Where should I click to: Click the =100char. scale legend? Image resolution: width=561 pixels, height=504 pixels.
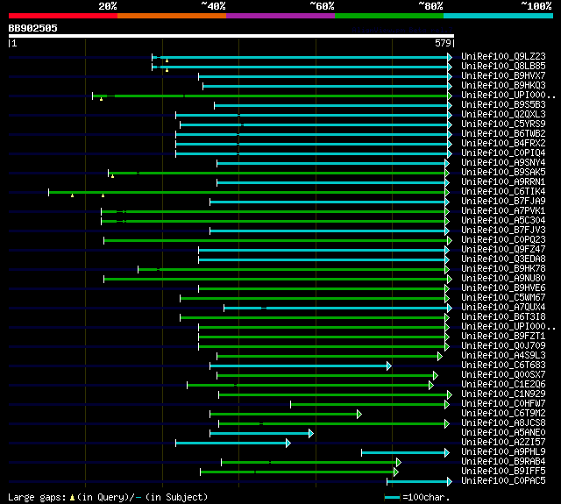[x=417, y=497]
